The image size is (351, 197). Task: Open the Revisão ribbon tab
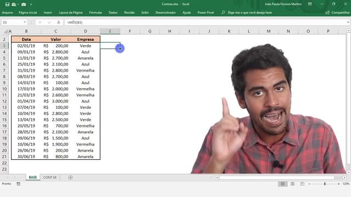(129, 13)
